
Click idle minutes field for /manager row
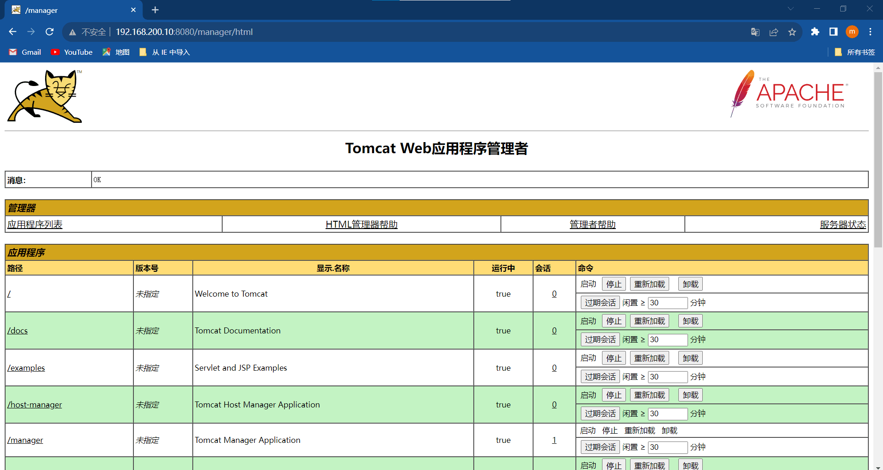click(x=668, y=447)
